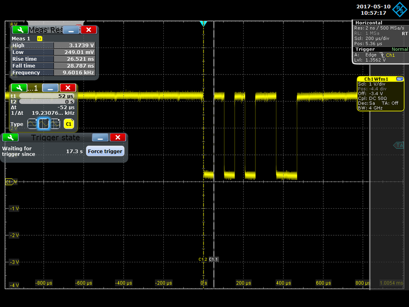The height and width of the screenshot is (307, 409).
Task: Open Trigger state settings wrench icon
Action: (10, 137)
